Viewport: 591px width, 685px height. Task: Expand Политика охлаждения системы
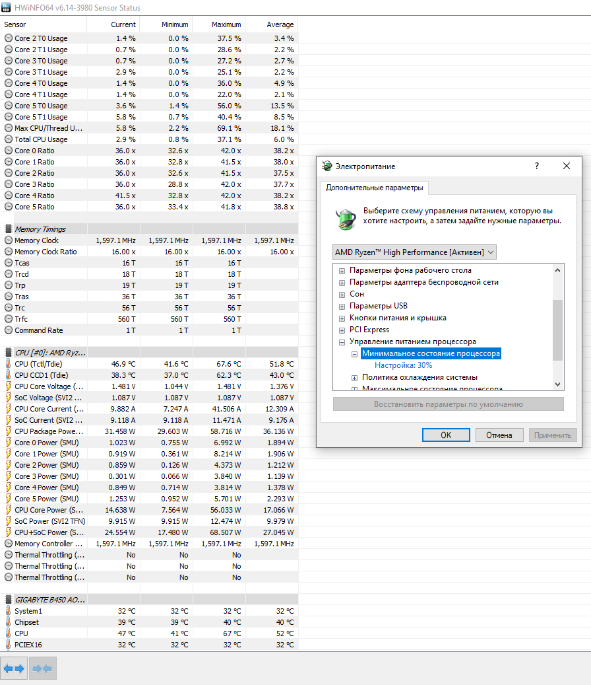click(x=355, y=378)
